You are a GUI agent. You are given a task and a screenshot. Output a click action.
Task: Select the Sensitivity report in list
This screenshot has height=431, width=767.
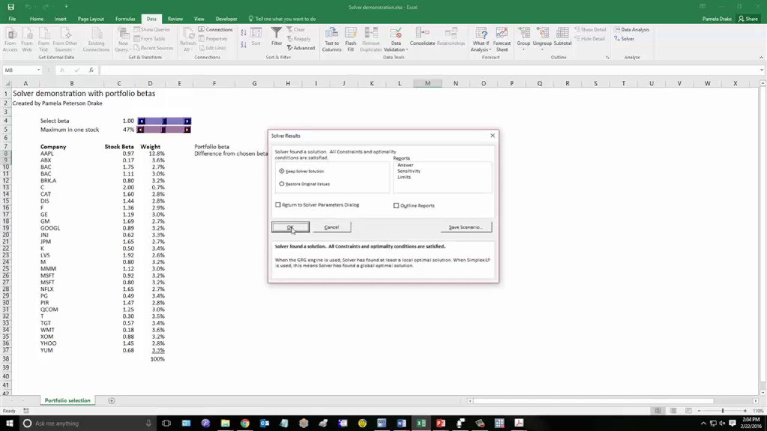409,171
